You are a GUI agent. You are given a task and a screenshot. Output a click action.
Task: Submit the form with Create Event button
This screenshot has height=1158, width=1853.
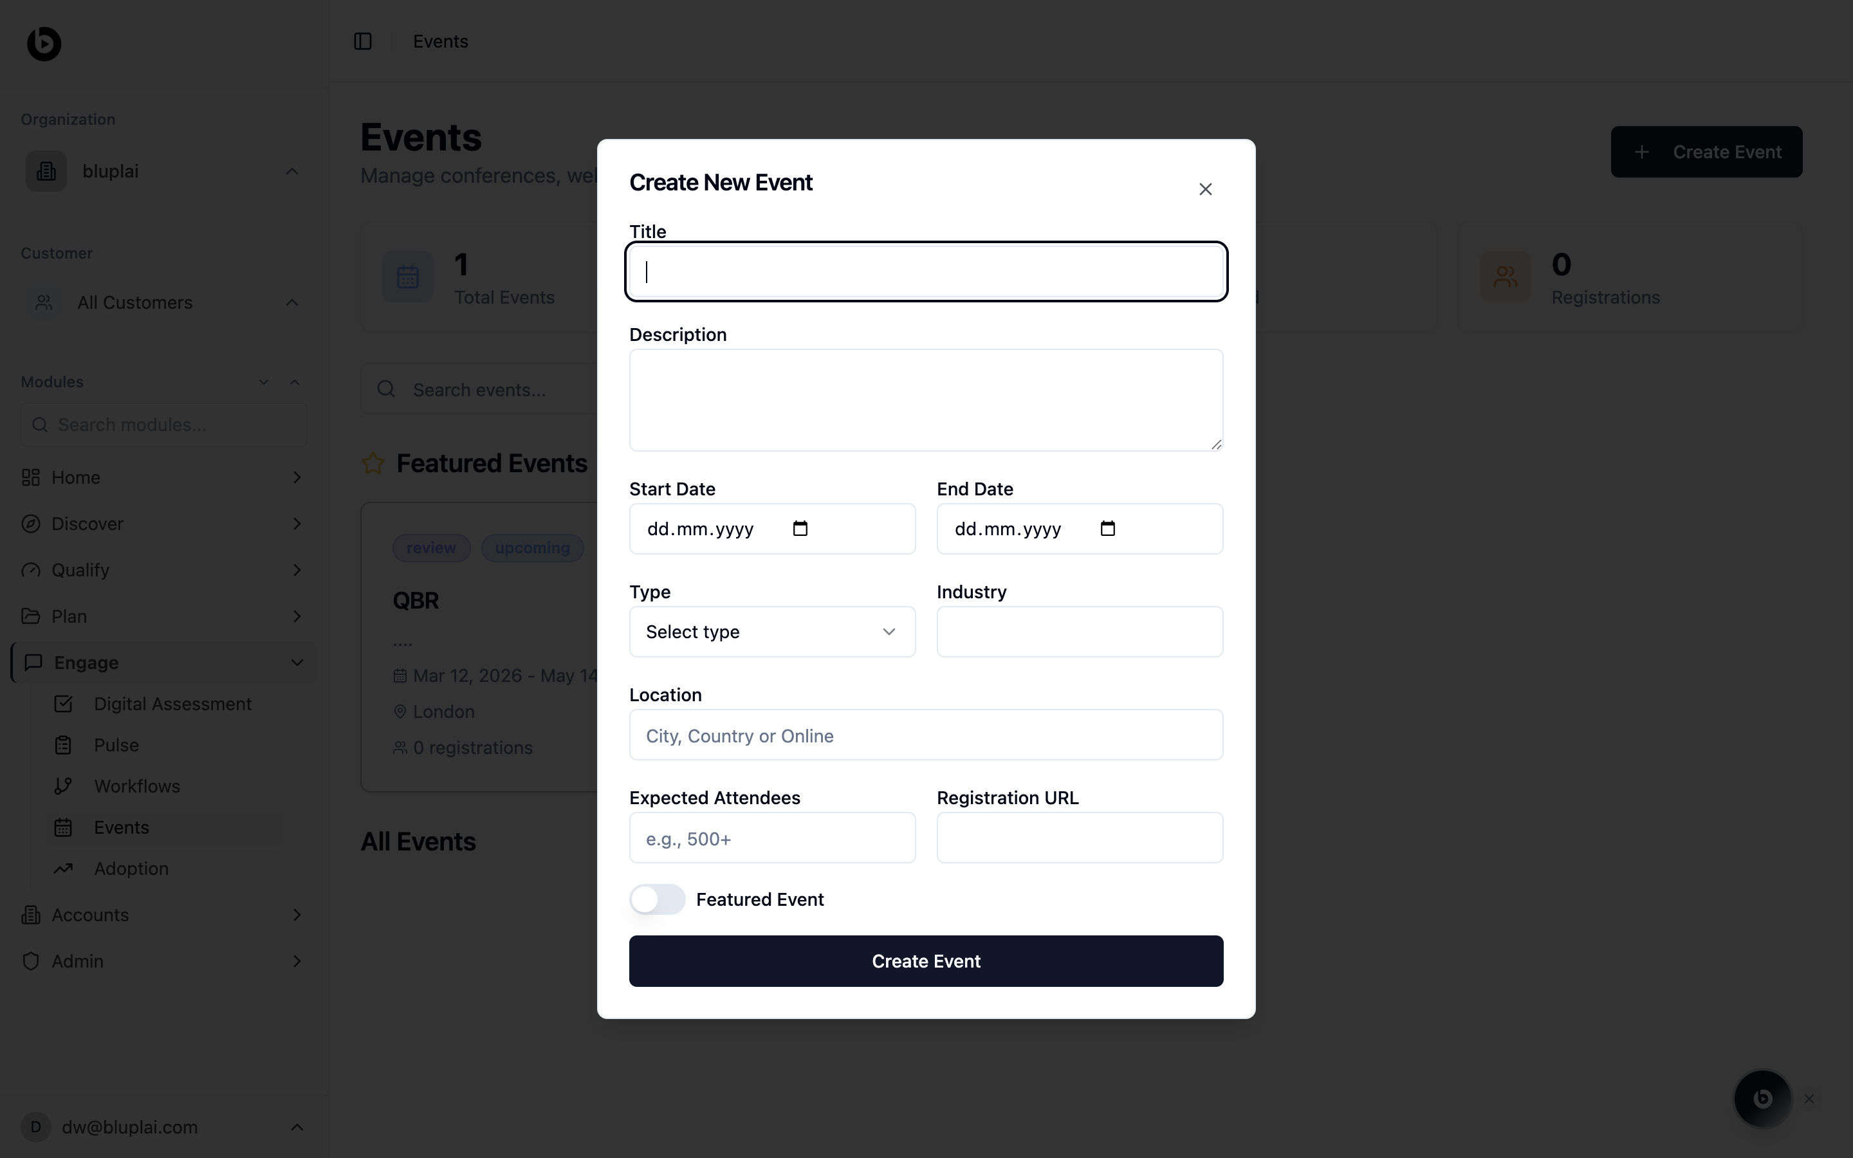926,961
